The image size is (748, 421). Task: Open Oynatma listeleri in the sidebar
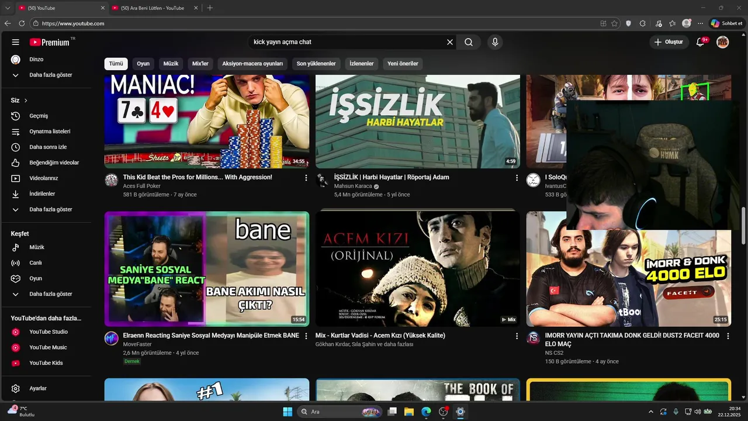tap(50, 132)
